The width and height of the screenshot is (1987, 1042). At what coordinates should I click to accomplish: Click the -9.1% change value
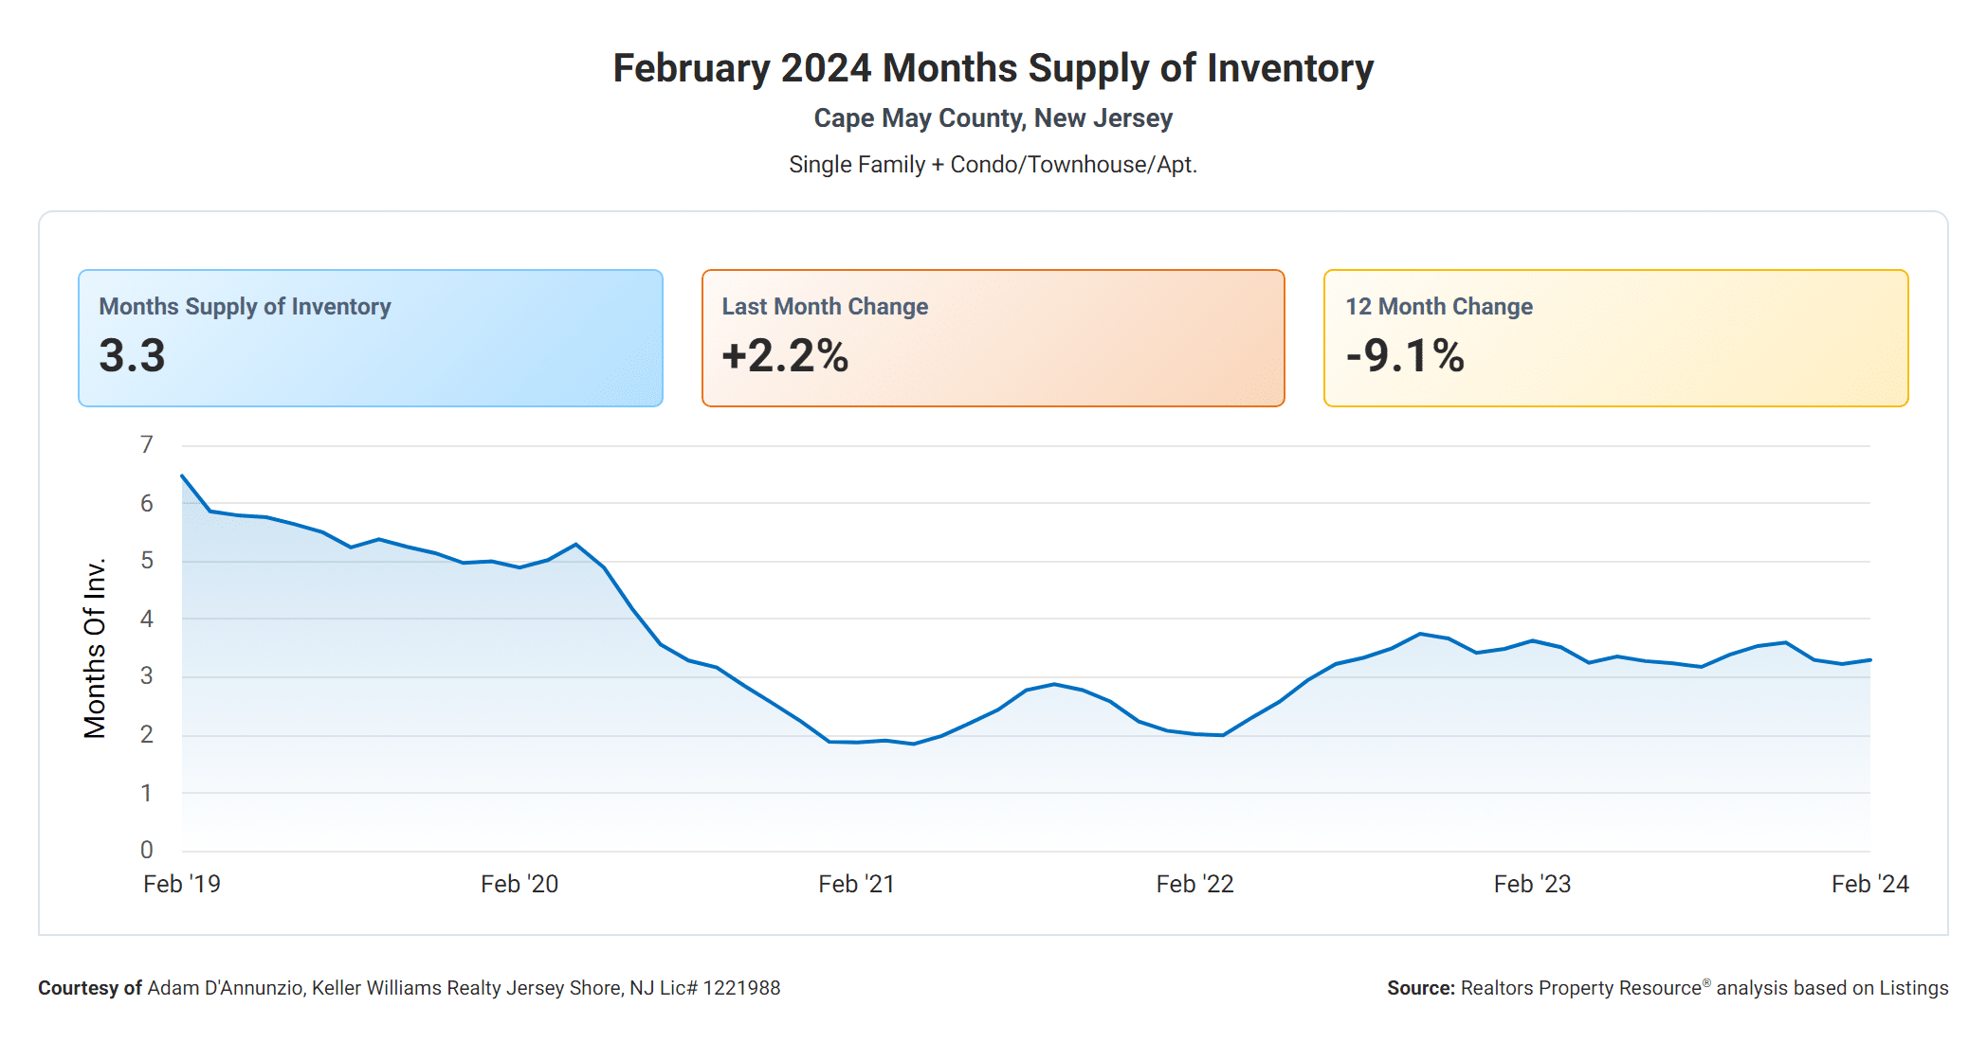pos(1405,356)
